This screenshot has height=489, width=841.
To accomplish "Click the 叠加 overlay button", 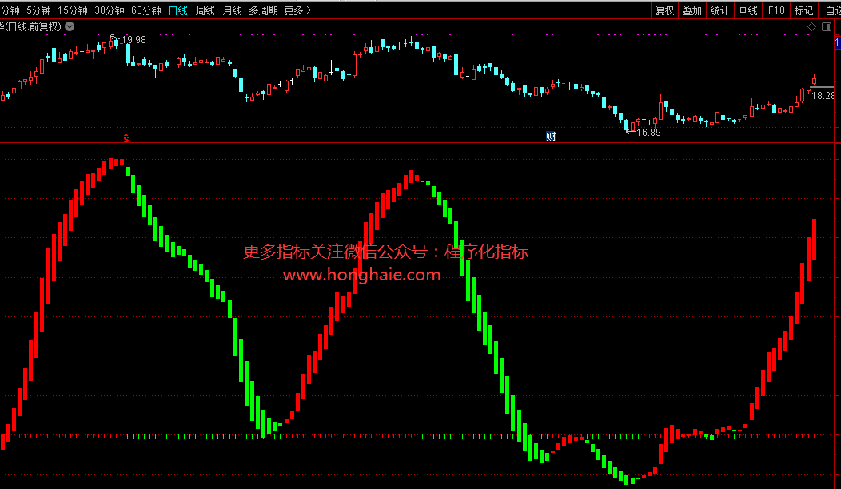I will [x=692, y=10].
